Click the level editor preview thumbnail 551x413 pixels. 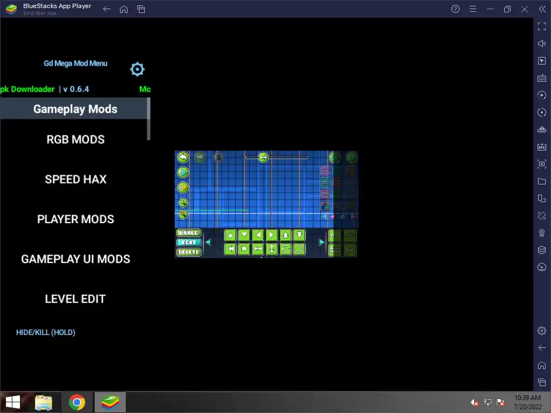point(266,204)
